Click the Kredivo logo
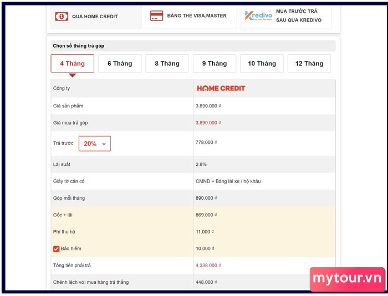This screenshot has height=296, width=388. [x=259, y=16]
